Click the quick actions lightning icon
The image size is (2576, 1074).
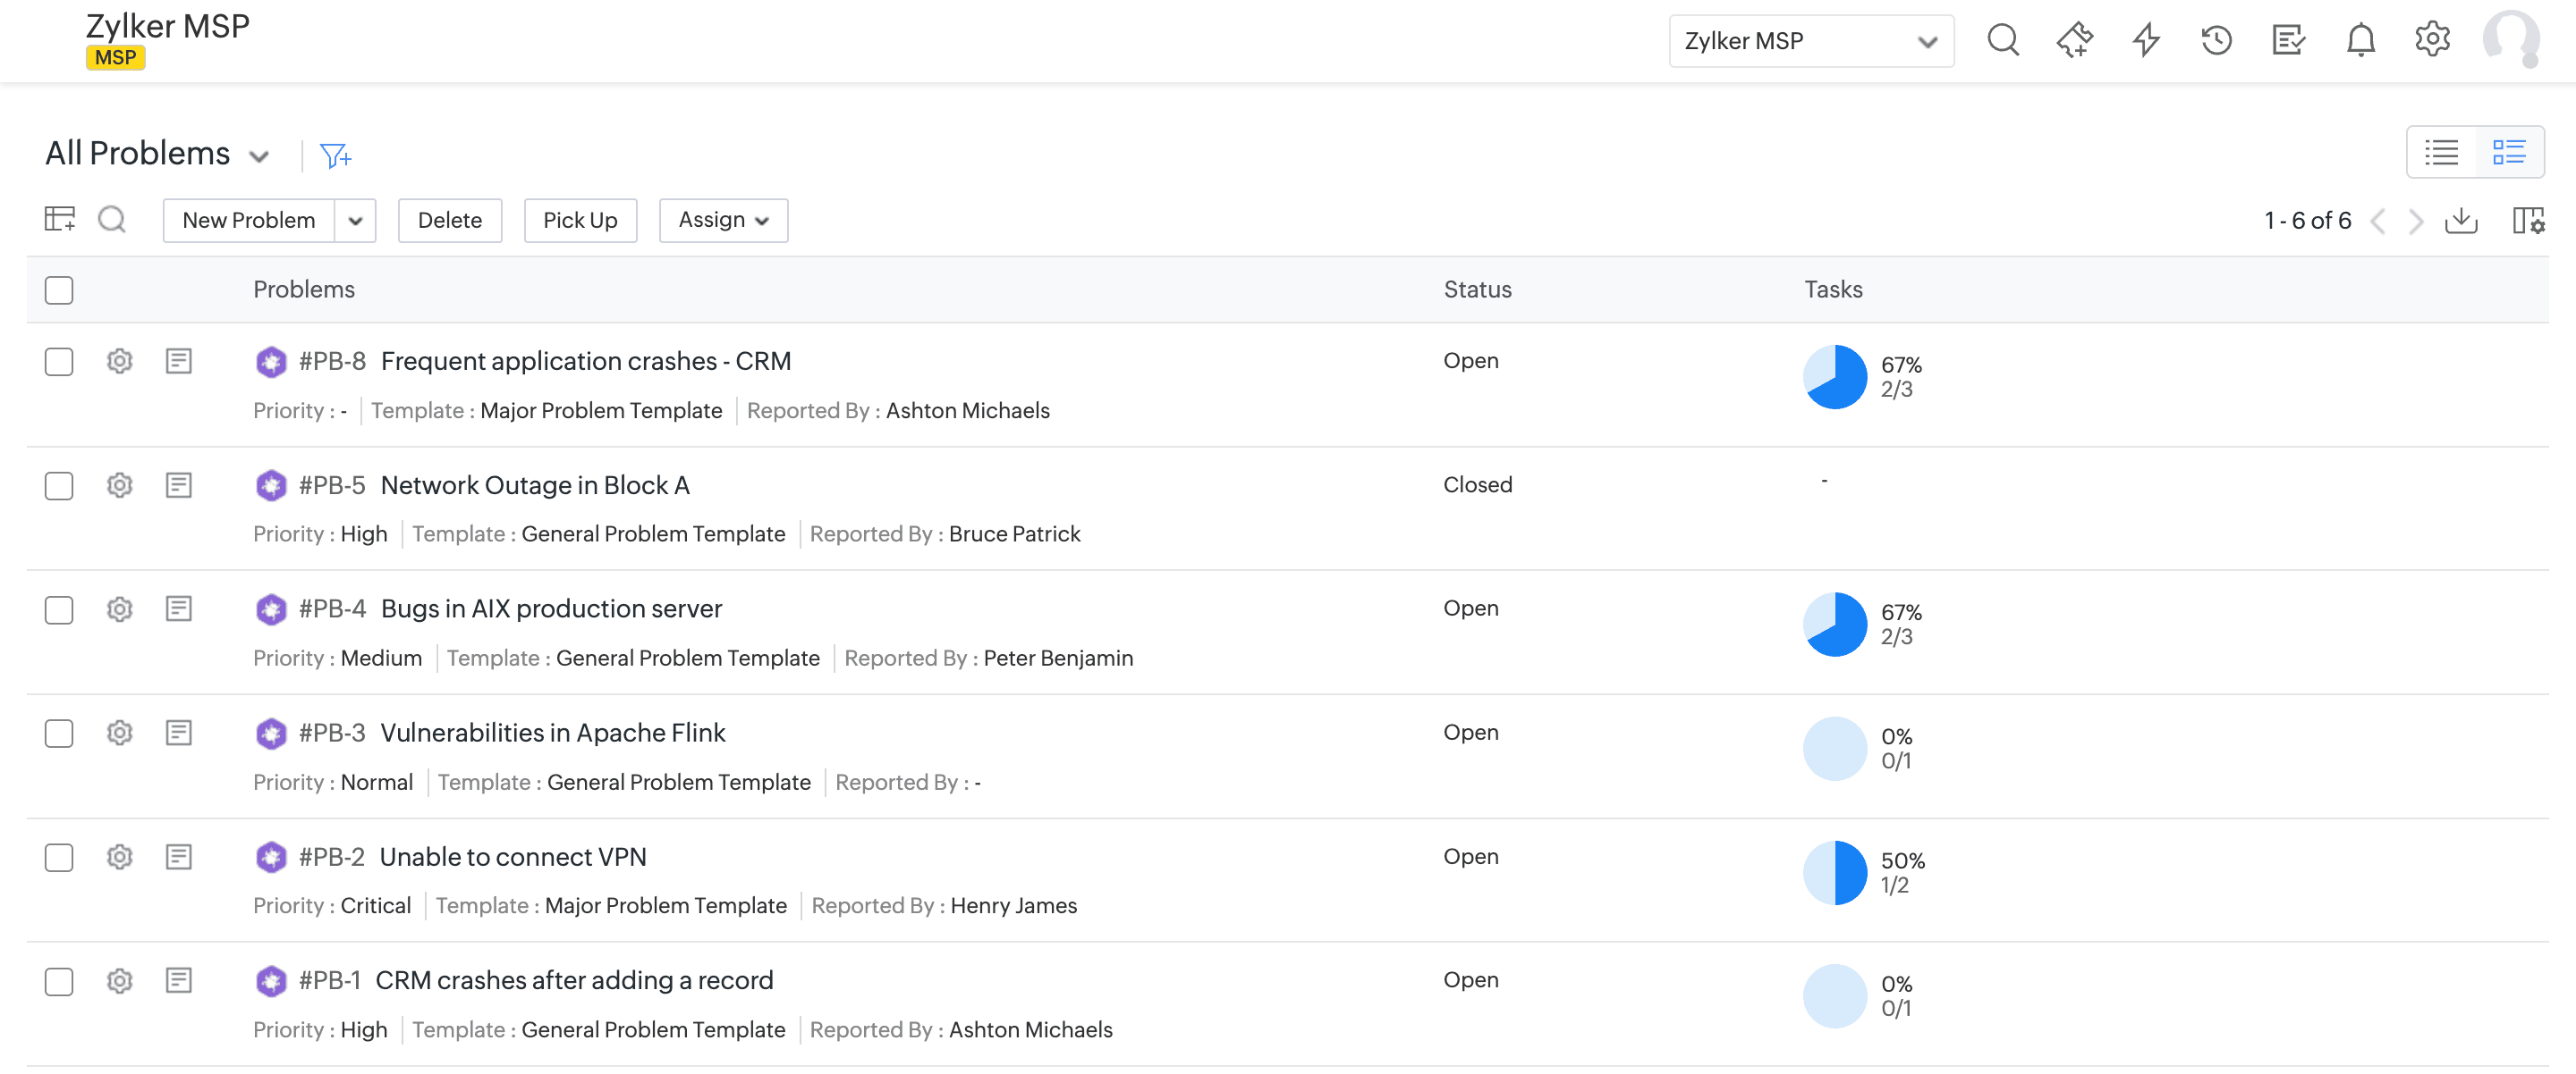tap(2146, 40)
